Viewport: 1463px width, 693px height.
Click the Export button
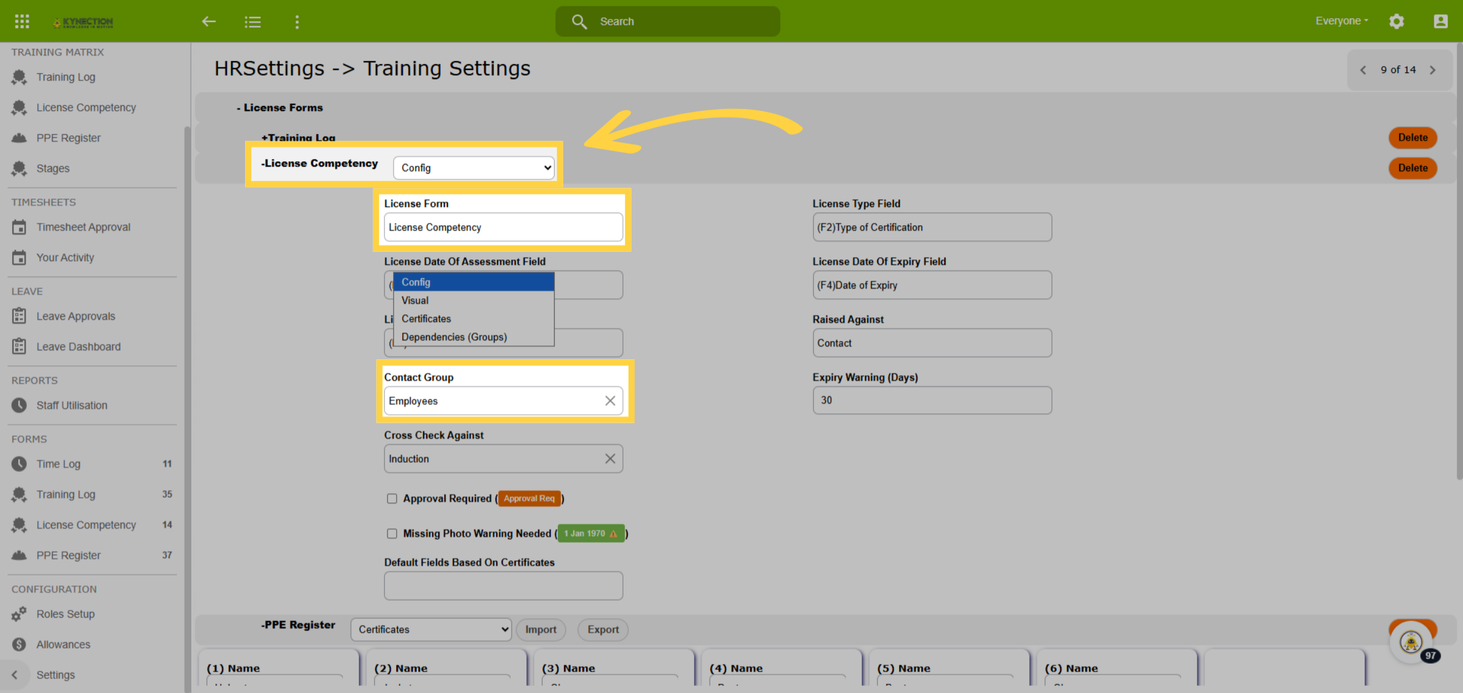(603, 630)
